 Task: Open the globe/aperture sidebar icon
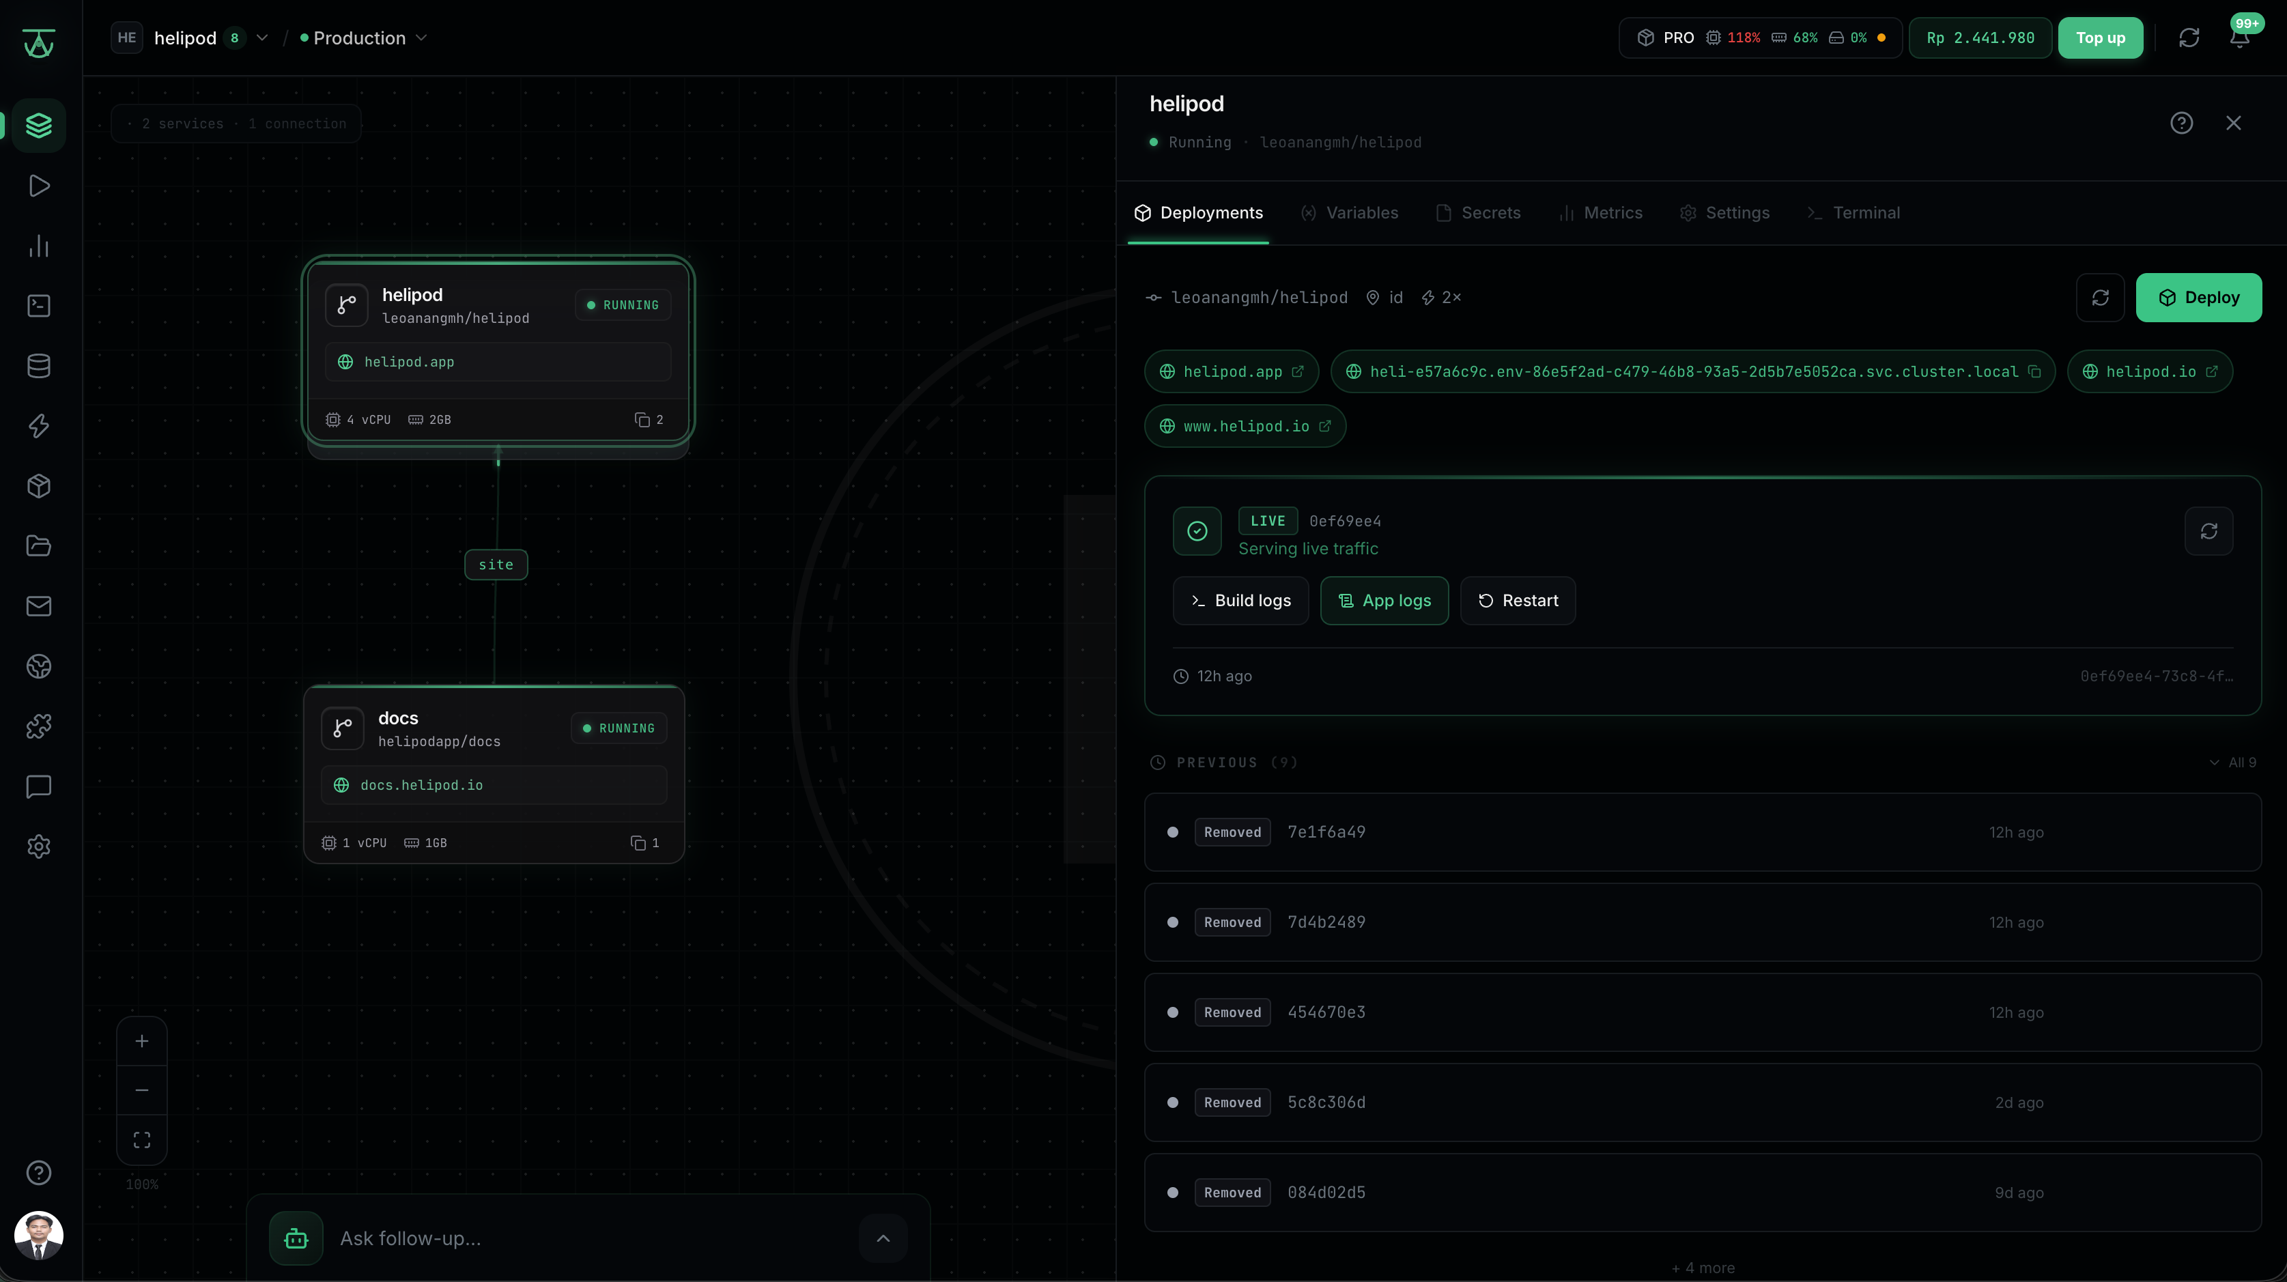click(x=39, y=666)
